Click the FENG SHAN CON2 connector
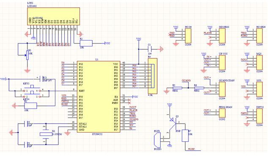Screen dimensions: 268x160 (222, 113)
